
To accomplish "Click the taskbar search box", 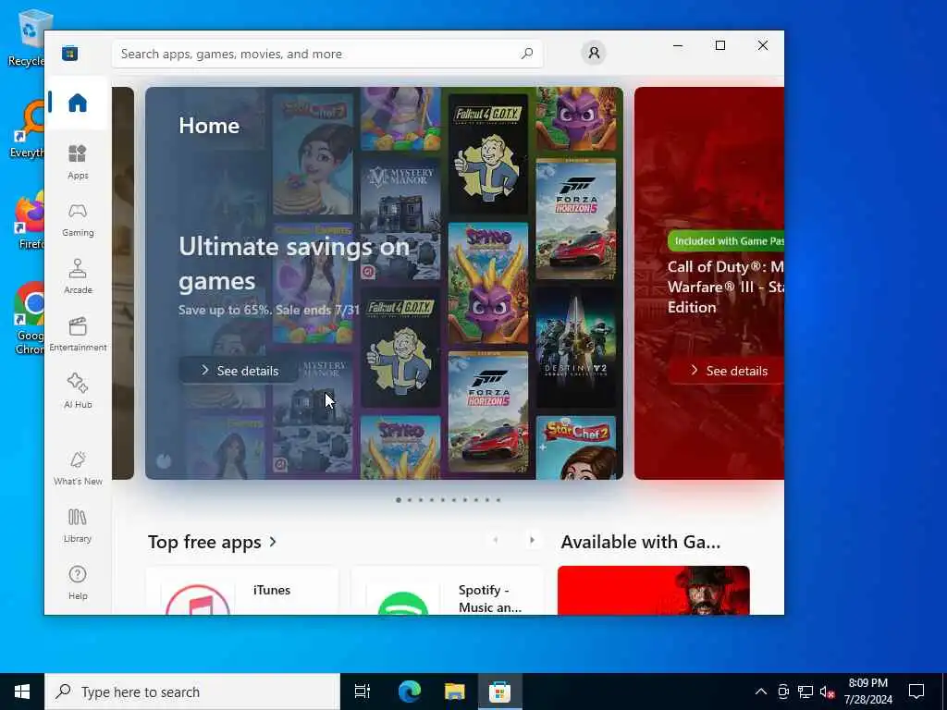I will point(192,692).
